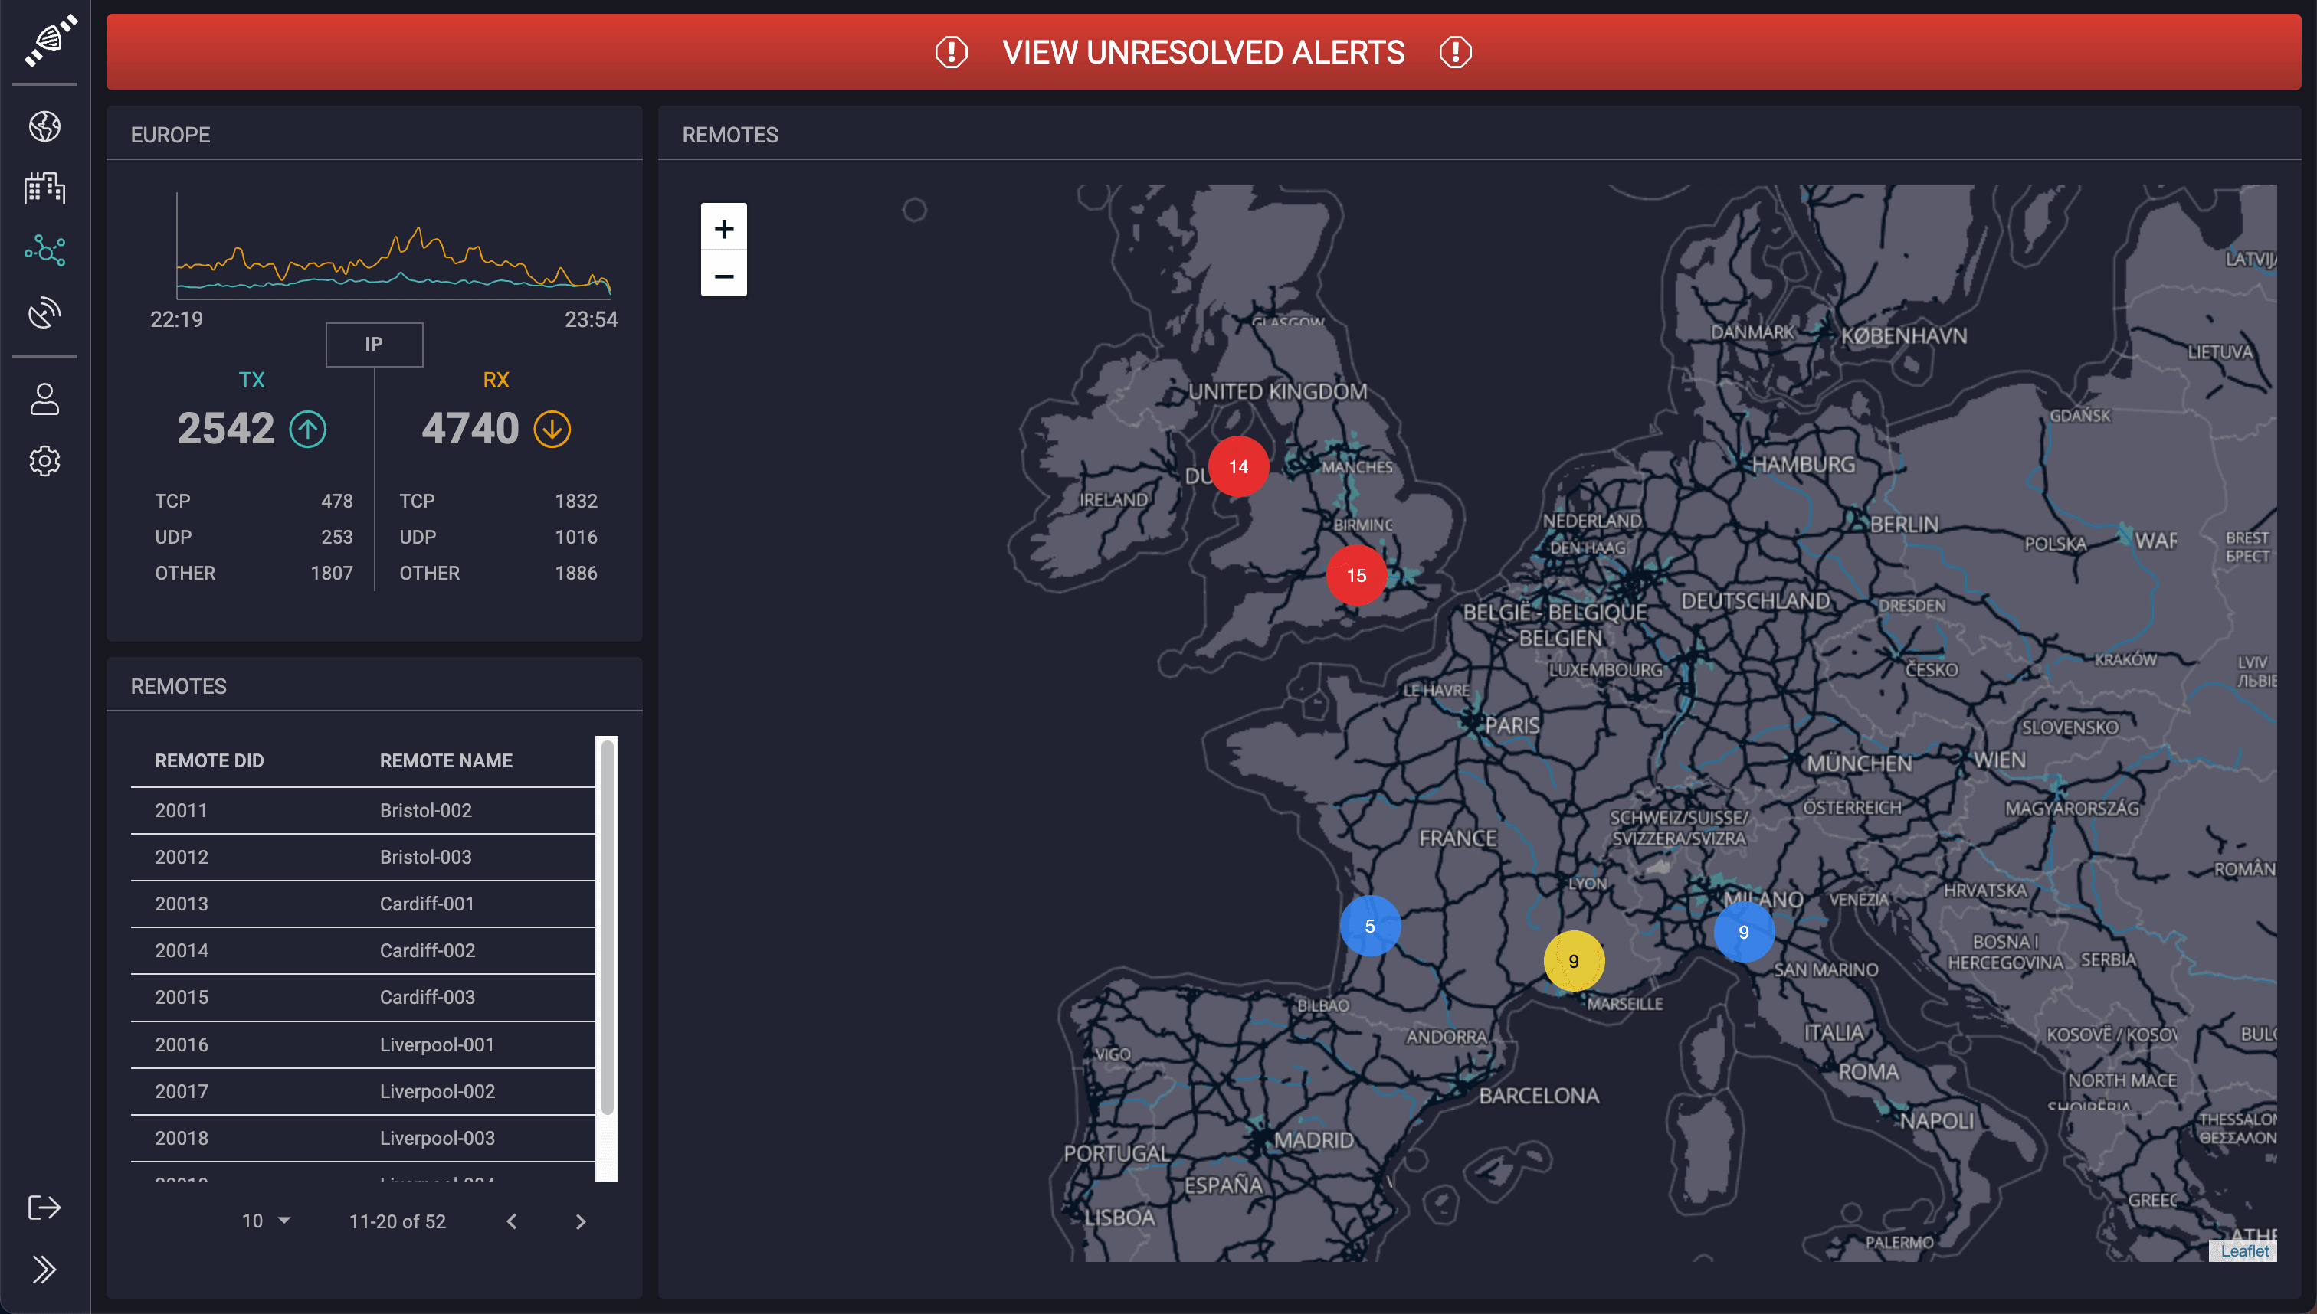The width and height of the screenshot is (2317, 1314).
Task: Click View Unresolved Alerts banner
Action: point(1203,52)
